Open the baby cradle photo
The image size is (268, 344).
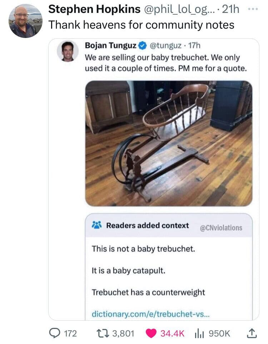coord(169,143)
